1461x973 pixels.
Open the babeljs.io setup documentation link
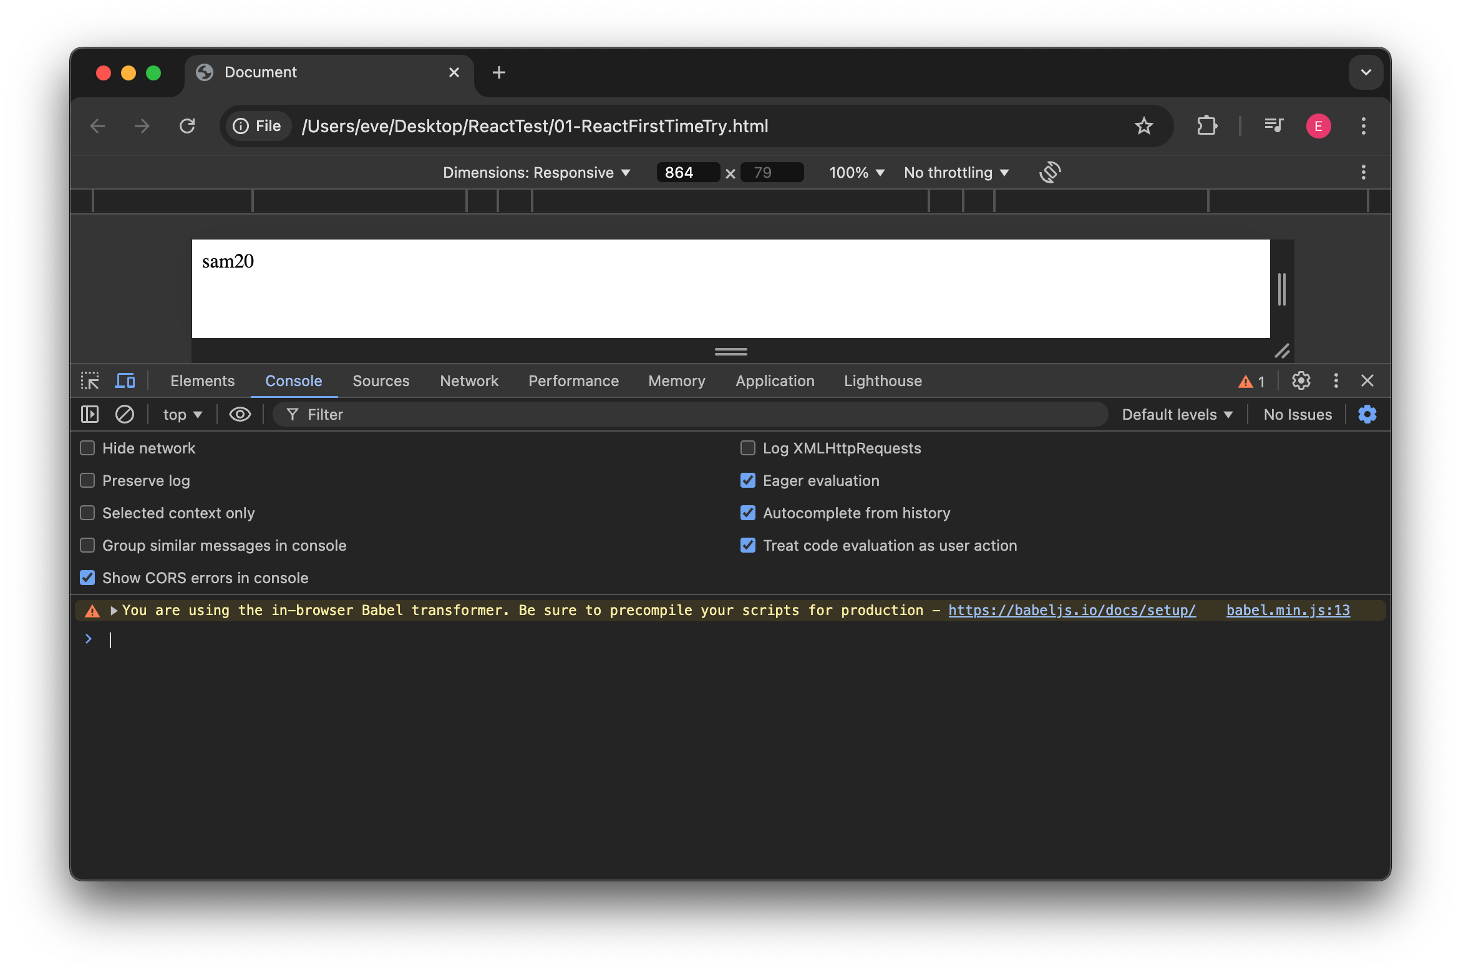click(1071, 610)
